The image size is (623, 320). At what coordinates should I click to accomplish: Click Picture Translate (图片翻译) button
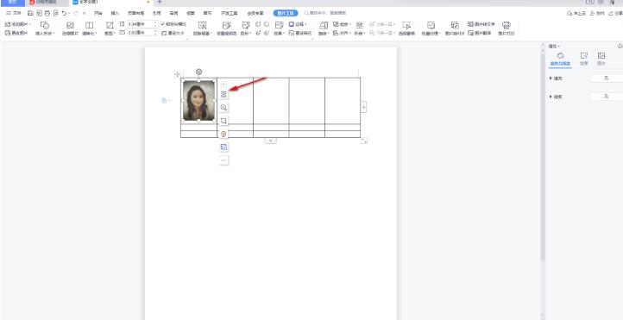(480, 33)
